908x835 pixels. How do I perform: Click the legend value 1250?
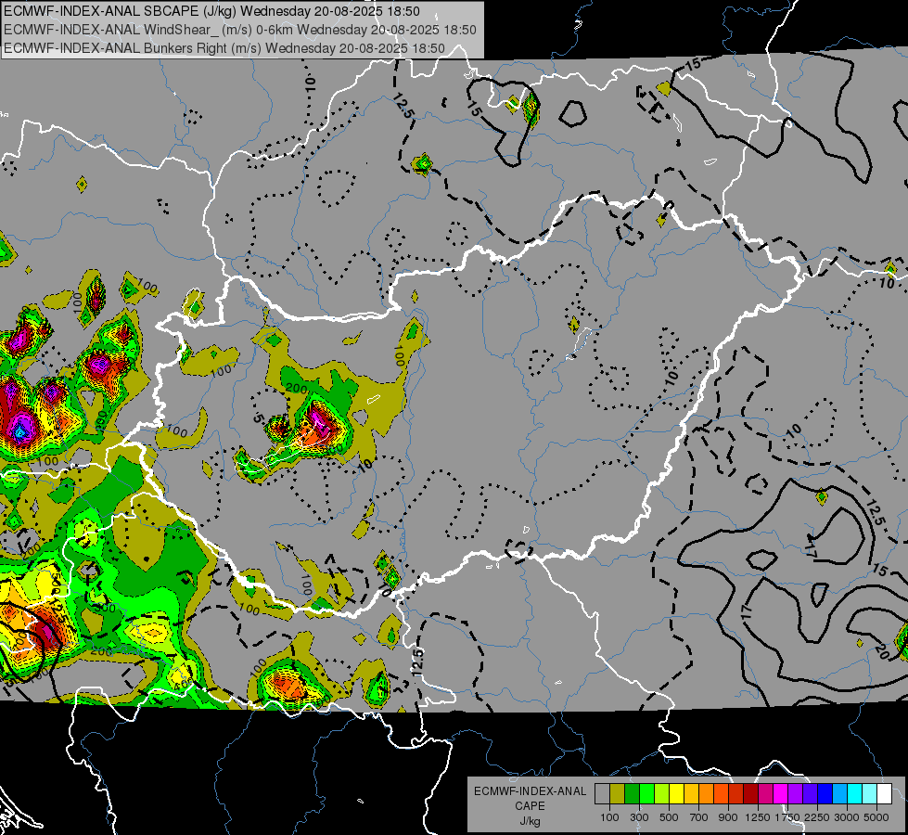point(758,817)
